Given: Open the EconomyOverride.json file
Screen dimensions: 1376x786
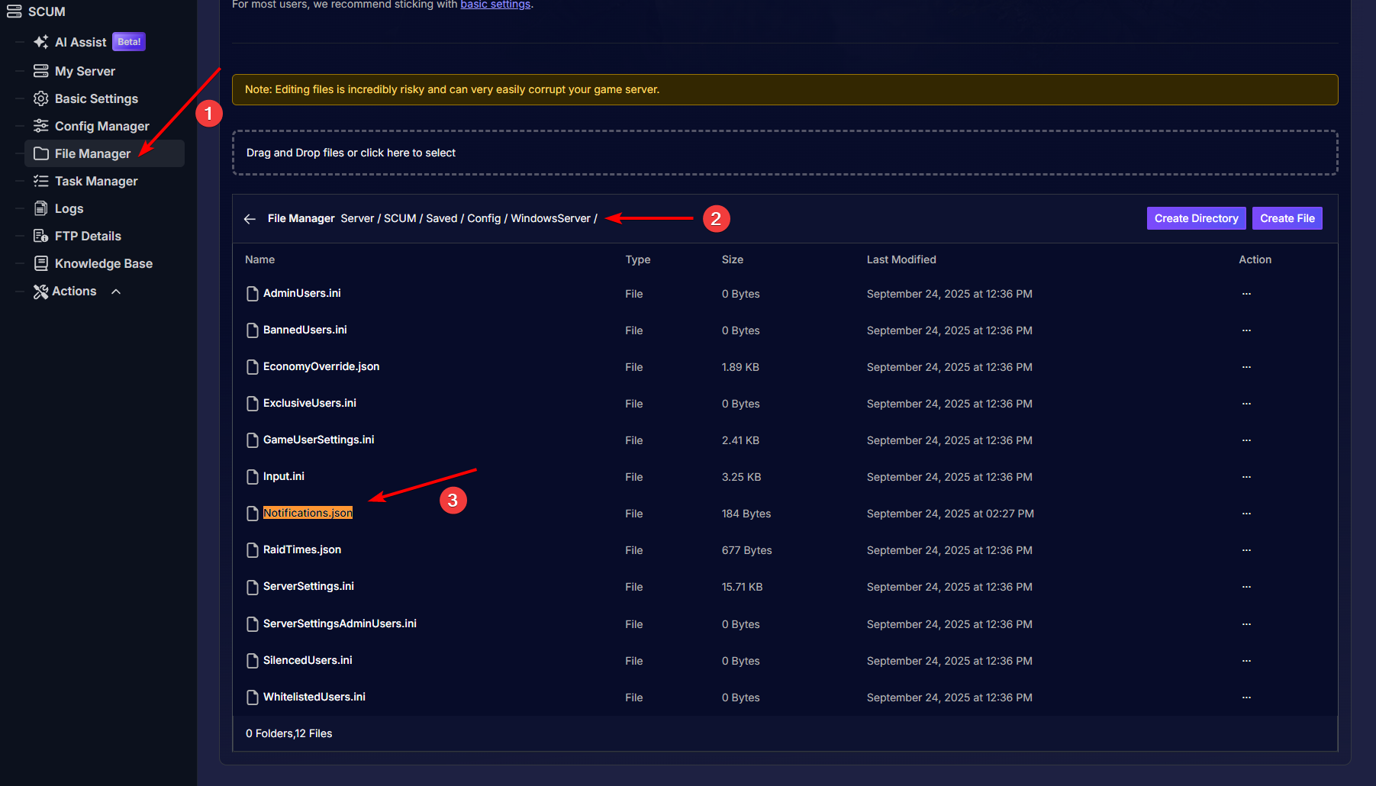Looking at the screenshot, I should [321, 367].
